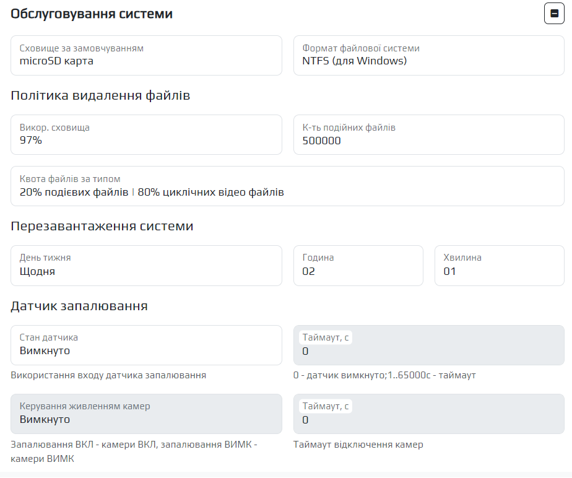This screenshot has width=572, height=478.
Task: Open the Керування живленням камер dropdown
Action: coord(146,414)
